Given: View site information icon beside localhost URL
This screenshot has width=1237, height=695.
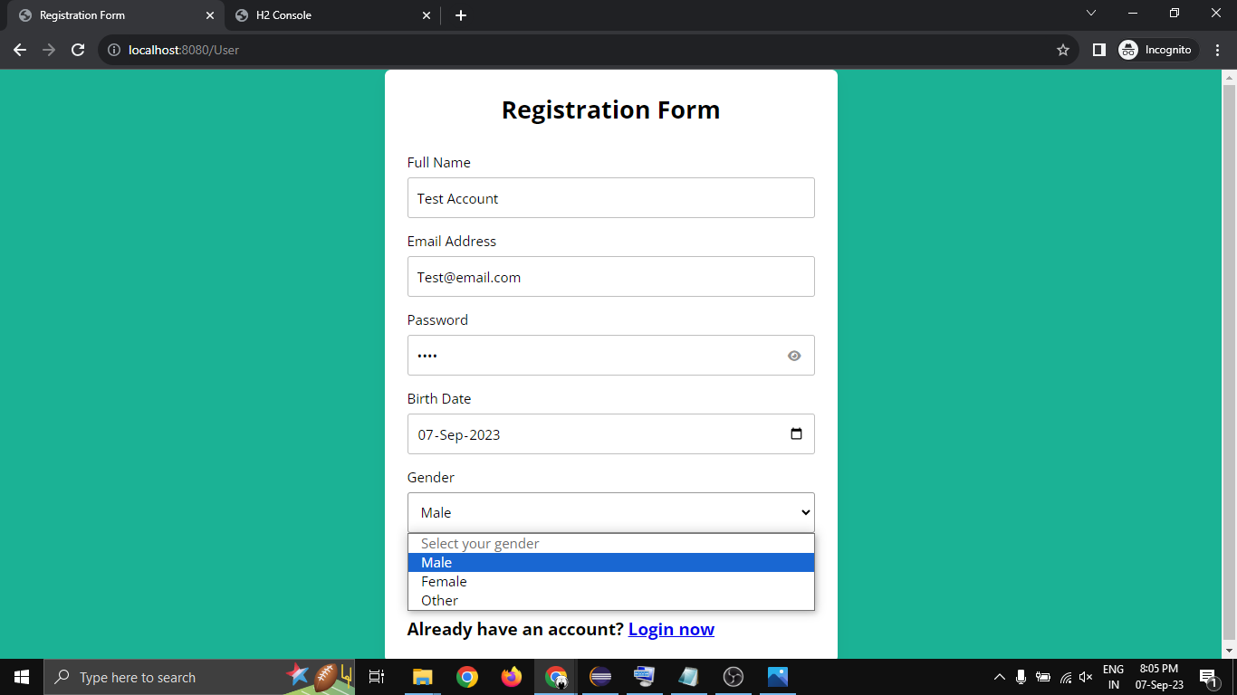Looking at the screenshot, I should coord(114,50).
